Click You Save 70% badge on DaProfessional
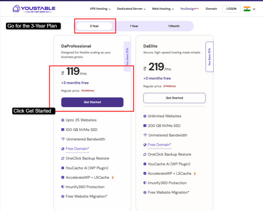The width and height of the screenshot is (263, 211). tap(127, 57)
